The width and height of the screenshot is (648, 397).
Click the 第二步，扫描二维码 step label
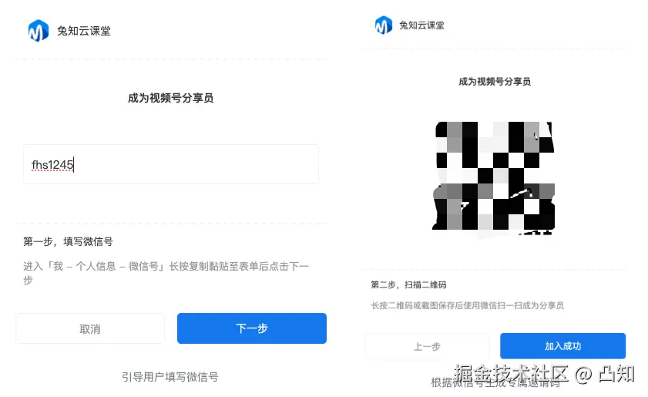[408, 284]
